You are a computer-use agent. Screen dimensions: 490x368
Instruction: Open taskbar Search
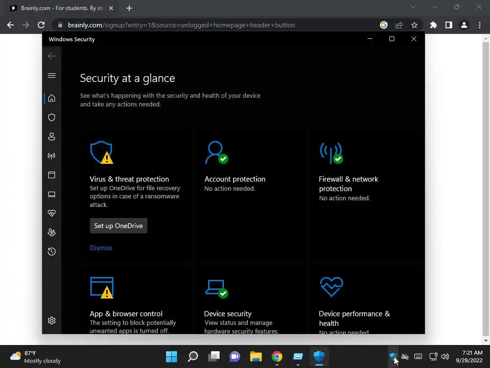pos(193,356)
